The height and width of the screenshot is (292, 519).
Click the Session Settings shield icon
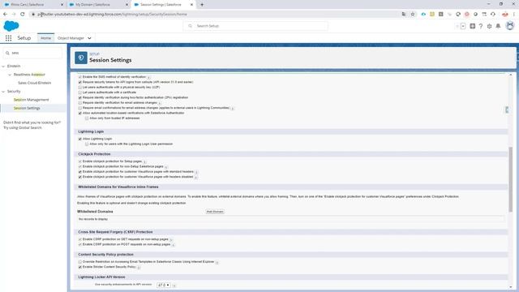(81, 58)
